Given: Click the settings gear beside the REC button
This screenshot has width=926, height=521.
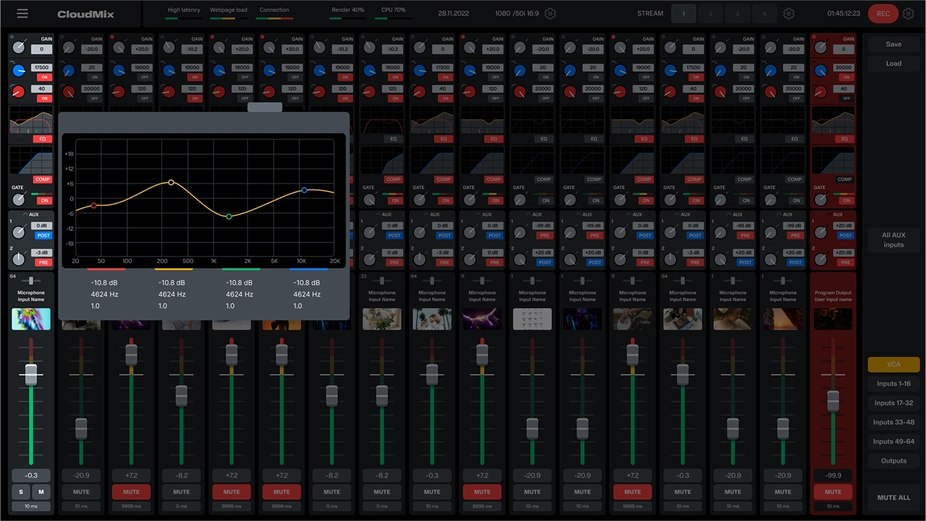Looking at the screenshot, I should (908, 13).
